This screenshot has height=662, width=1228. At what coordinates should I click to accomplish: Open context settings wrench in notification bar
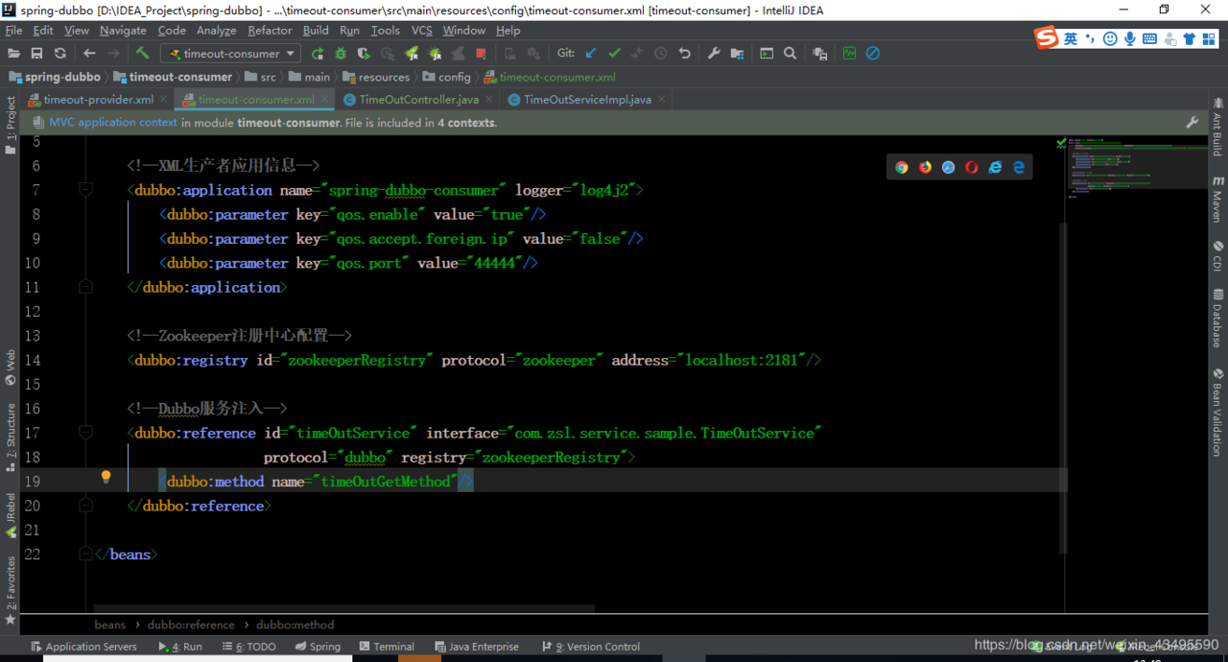click(1192, 123)
